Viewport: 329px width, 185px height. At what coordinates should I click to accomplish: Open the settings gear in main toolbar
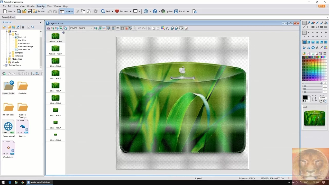point(96,11)
